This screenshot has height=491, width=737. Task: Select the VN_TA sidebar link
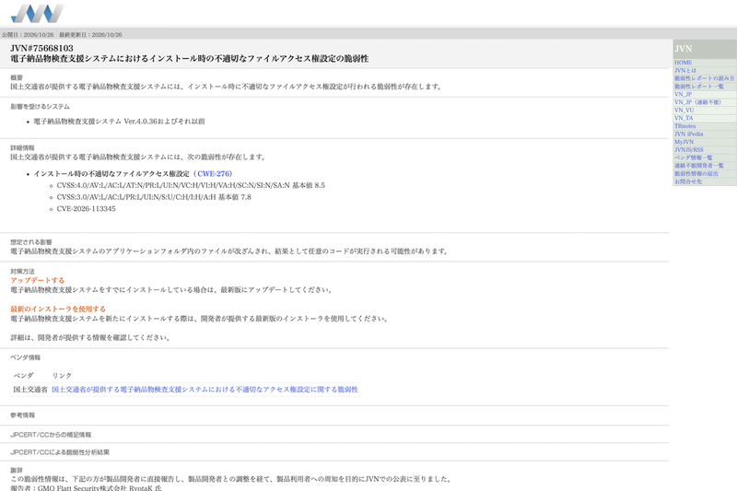pos(684,118)
